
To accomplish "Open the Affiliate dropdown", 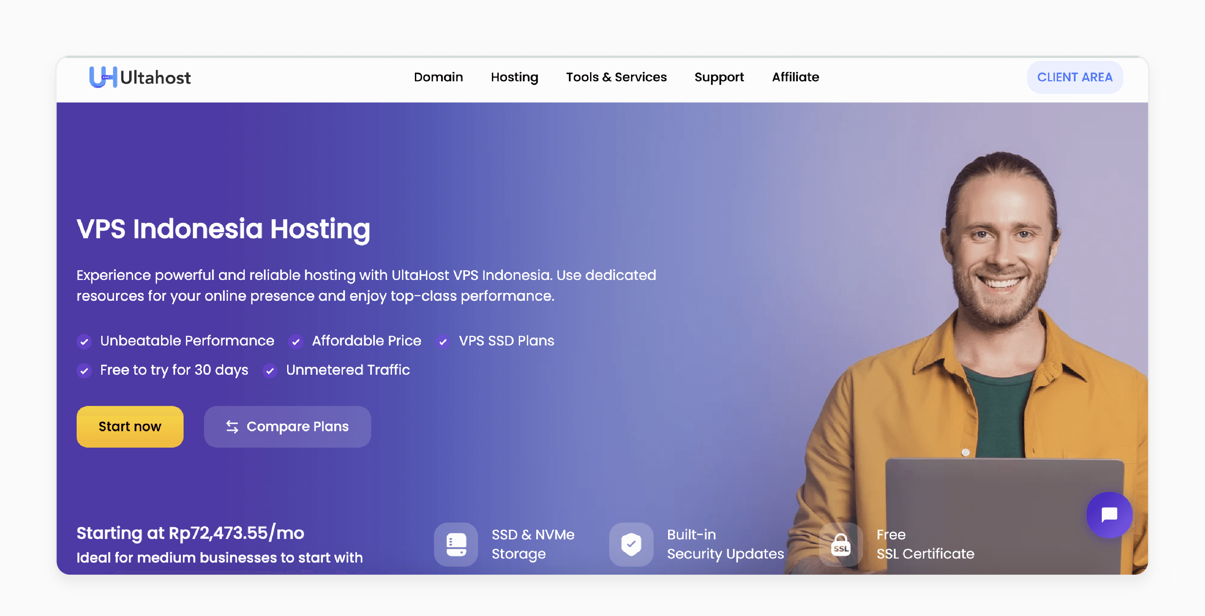I will coord(795,76).
